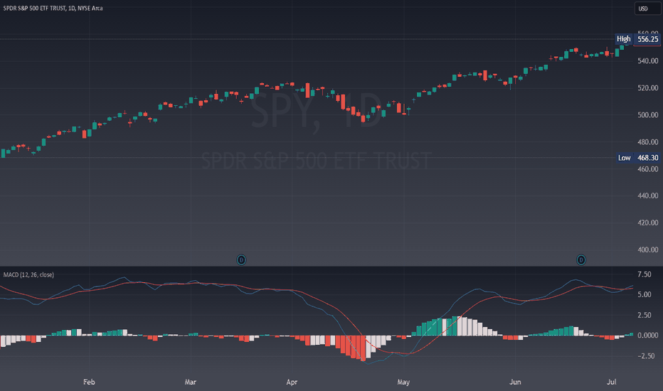Click the 480.00 price axis label
Screen dimensions: 663x391
point(648,142)
